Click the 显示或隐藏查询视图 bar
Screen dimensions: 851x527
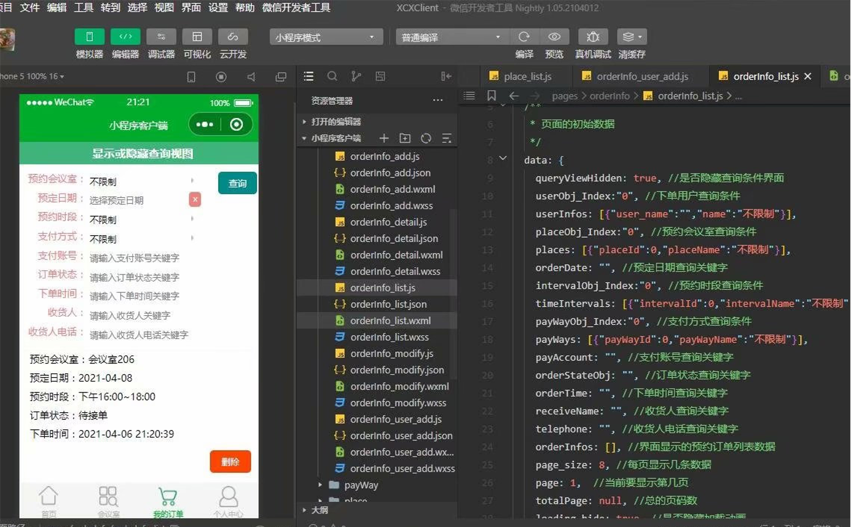click(x=139, y=154)
